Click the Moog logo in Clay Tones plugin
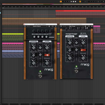Viewport: 105px width, 105px height. [x=85, y=65]
